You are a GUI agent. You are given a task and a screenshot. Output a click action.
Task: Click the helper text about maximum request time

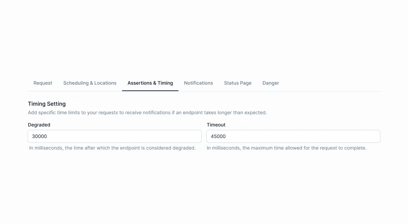pyautogui.click(x=287, y=148)
